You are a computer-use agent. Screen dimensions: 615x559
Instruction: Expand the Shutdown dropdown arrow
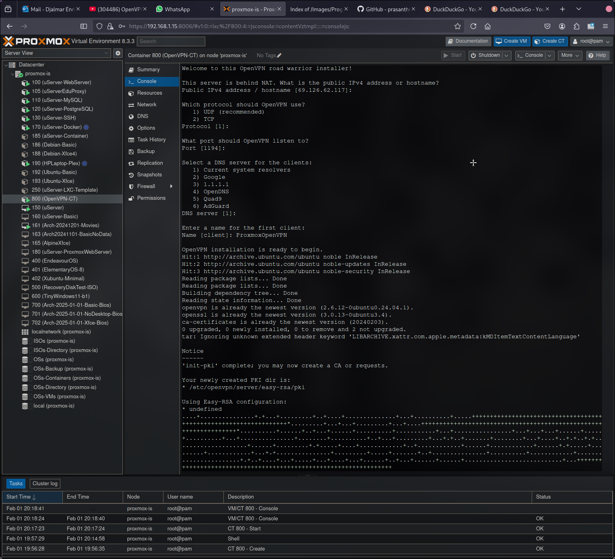[506, 56]
